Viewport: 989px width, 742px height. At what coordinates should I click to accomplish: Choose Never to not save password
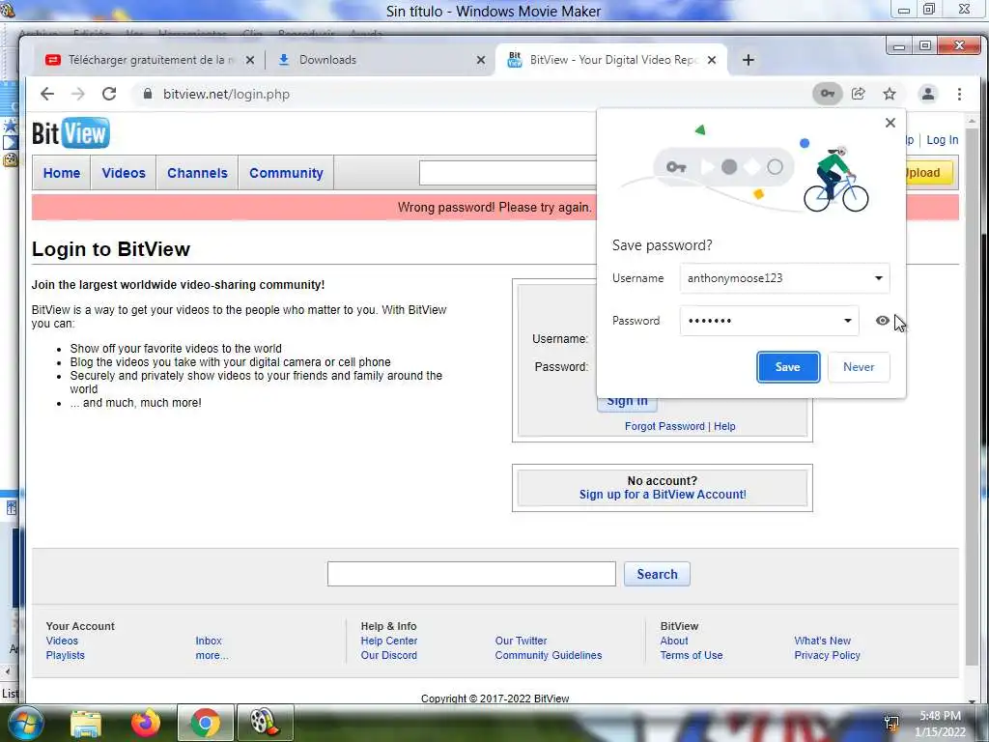click(859, 367)
